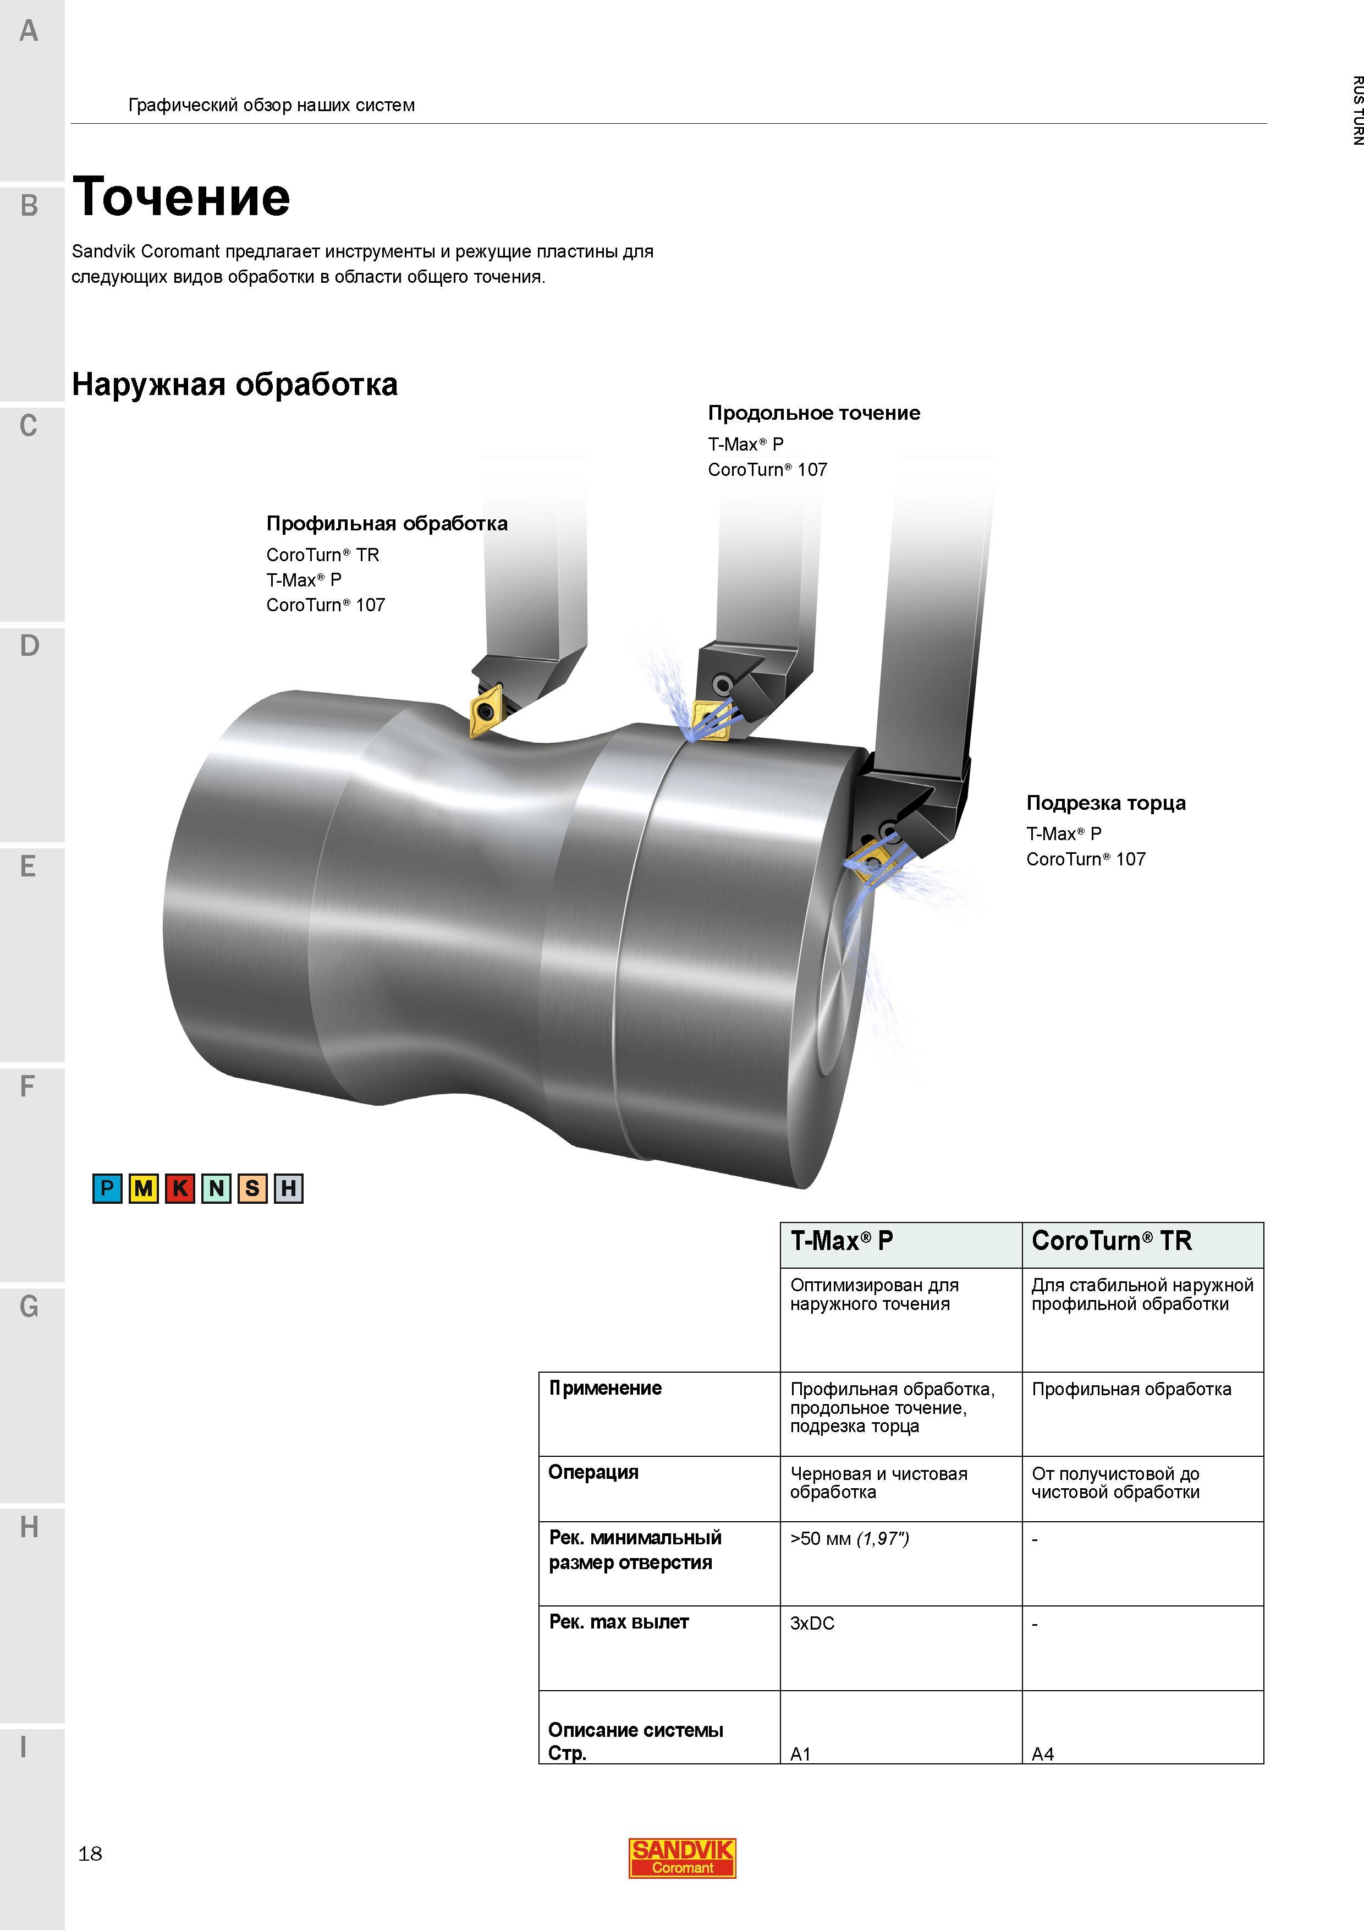The height and width of the screenshot is (1930, 1364).
Task: Click "CoroTurn® 107" under "Подрезка торца"
Action: pyautogui.click(x=1086, y=859)
